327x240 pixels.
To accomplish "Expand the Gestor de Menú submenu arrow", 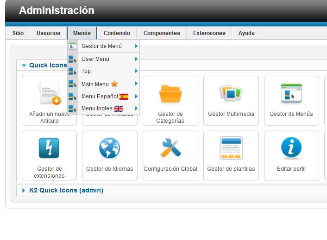I will 136,46.
